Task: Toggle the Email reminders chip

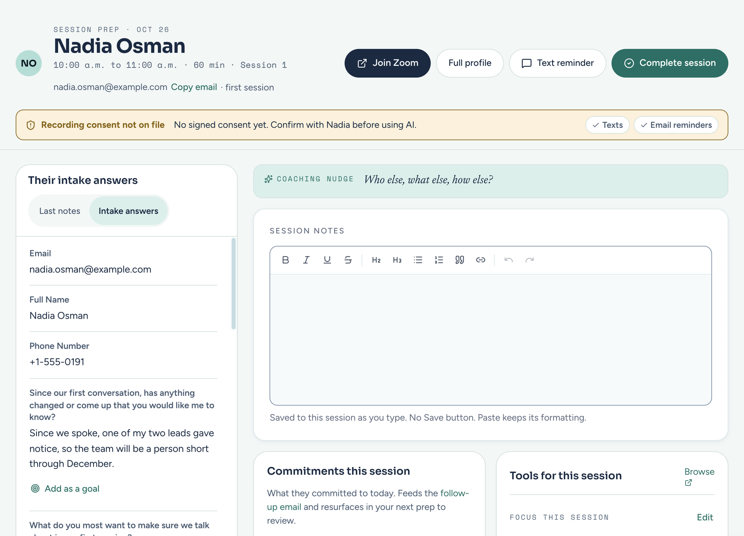Action: (x=676, y=125)
